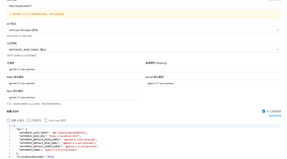This screenshot has height=159, width=287.
Task: Click the yellow hint text about Claude API endpoint
Action: tap(38, 14)
